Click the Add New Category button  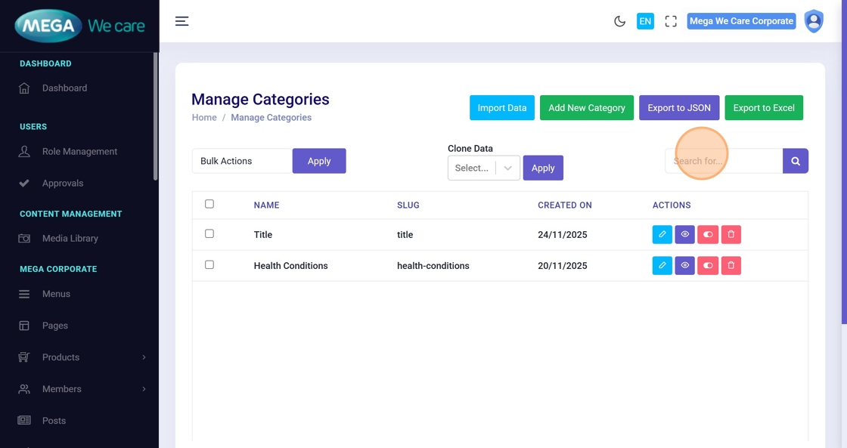(x=586, y=108)
